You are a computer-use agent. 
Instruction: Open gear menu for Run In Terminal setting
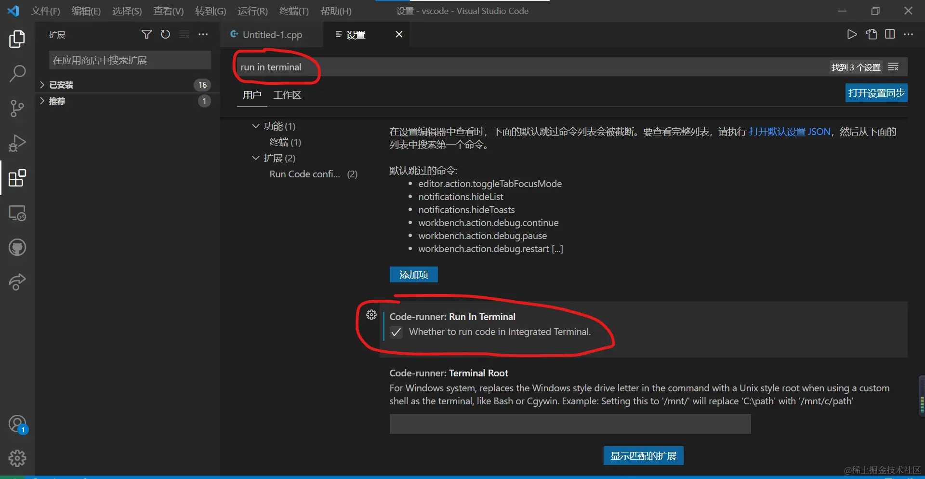point(371,315)
